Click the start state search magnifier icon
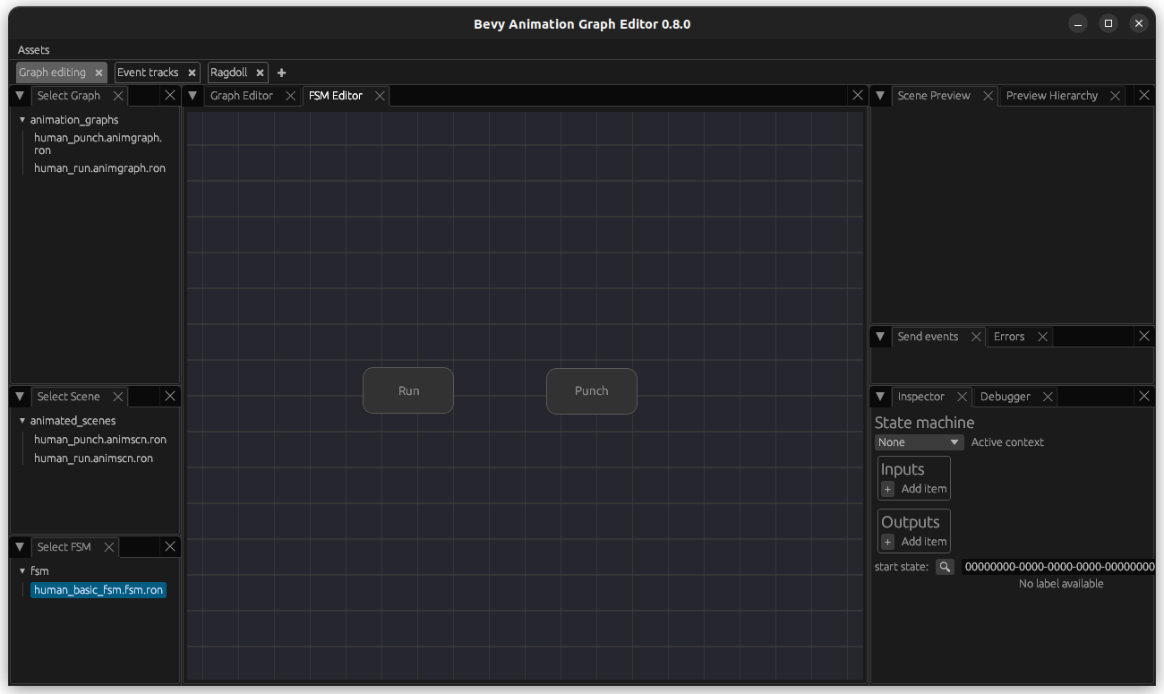This screenshot has width=1164, height=694. coord(945,567)
